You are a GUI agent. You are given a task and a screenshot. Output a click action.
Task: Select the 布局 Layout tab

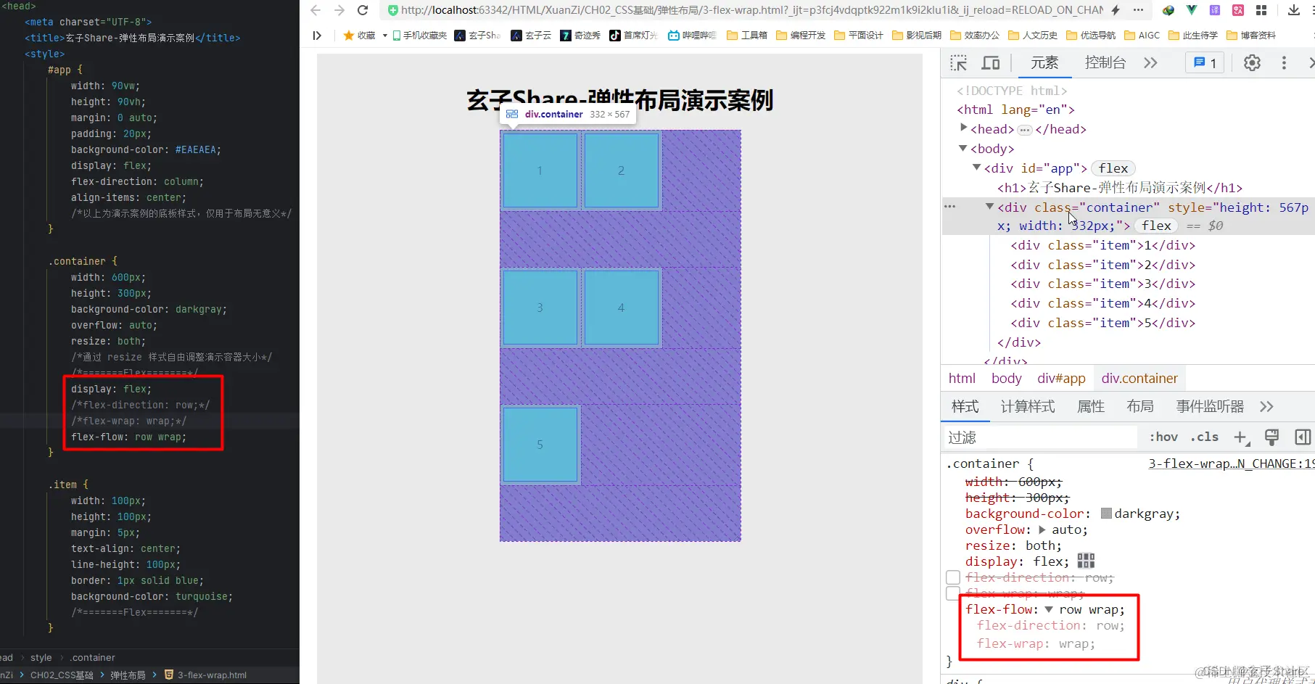[1140, 406]
